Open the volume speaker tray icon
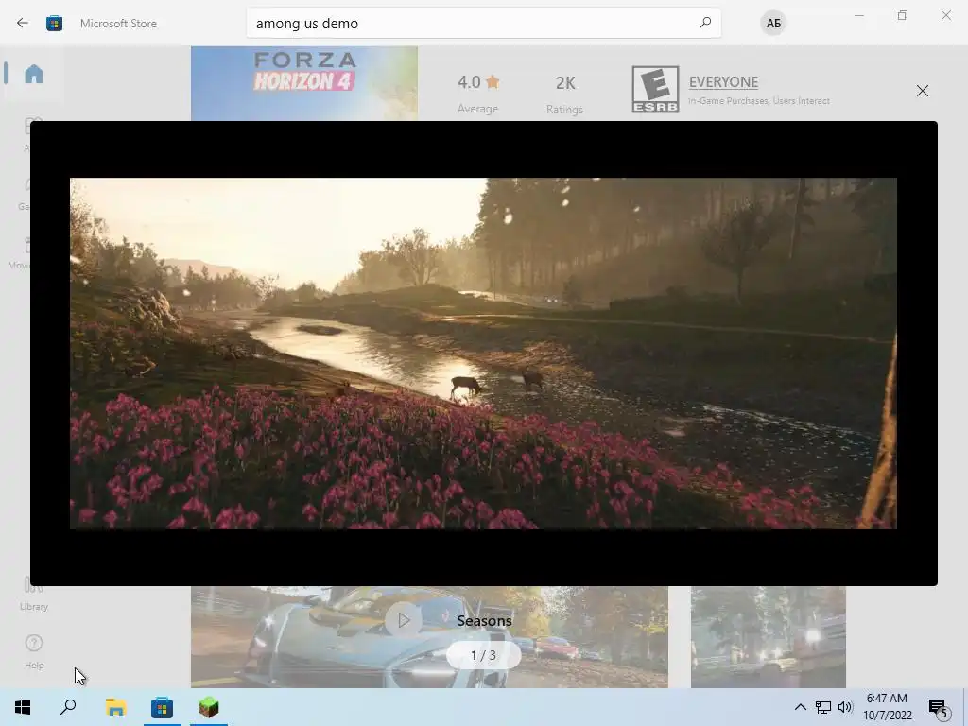The width and height of the screenshot is (968, 726). pyautogui.click(x=845, y=707)
